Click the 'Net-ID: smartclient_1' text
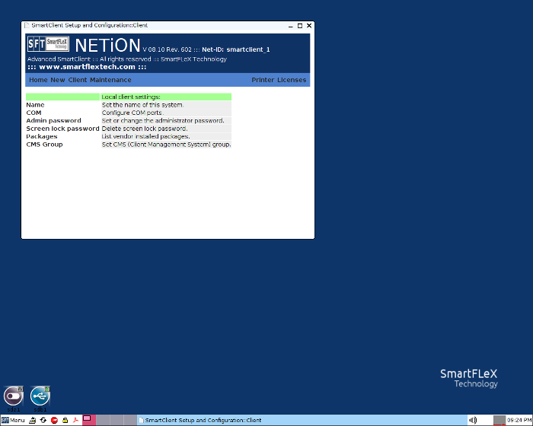The image size is (533, 426). tap(236, 49)
